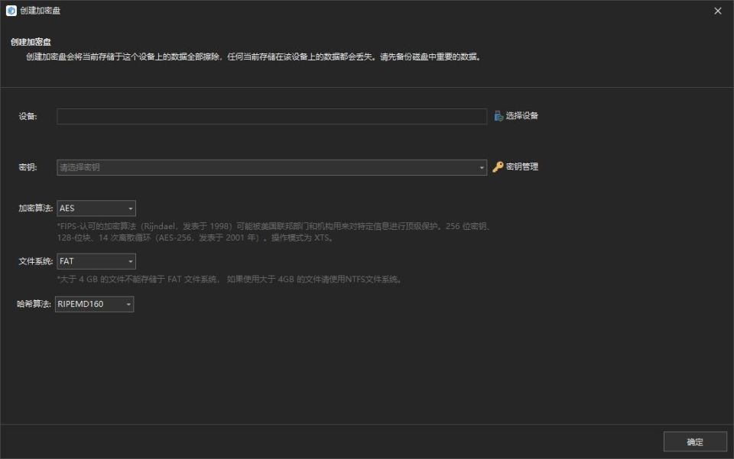
Task: Click the 设备 input field
Action: (271, 116)
